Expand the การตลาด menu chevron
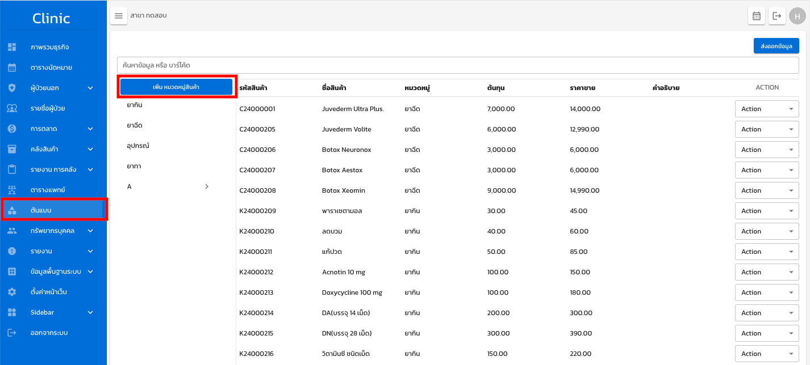Viewport: 810px width, 365px height. 90,129
